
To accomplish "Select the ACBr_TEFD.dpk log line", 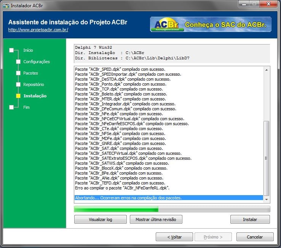I will point(120,183).
